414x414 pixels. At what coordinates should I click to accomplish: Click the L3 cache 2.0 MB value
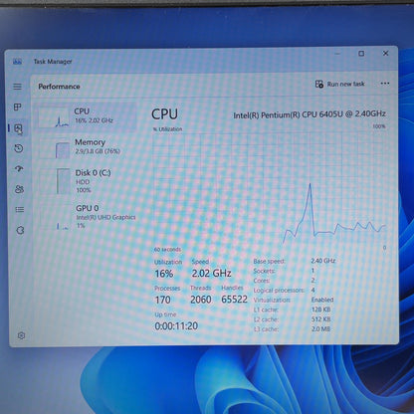click(x=320, y=329)
